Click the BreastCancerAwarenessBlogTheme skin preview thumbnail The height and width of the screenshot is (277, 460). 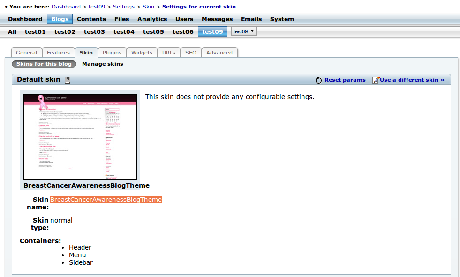pos(80,137)
